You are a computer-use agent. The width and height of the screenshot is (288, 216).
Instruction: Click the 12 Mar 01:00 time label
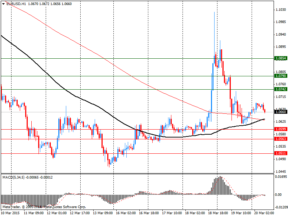(57, 213)
